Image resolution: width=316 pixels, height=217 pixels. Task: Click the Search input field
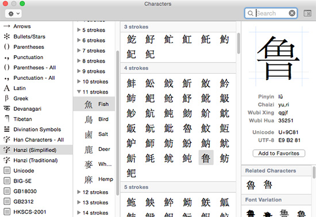coord(271,13)
